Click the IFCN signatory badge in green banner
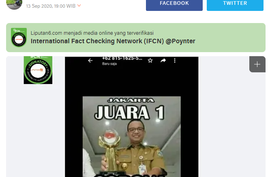 click(x=19, y=38)
